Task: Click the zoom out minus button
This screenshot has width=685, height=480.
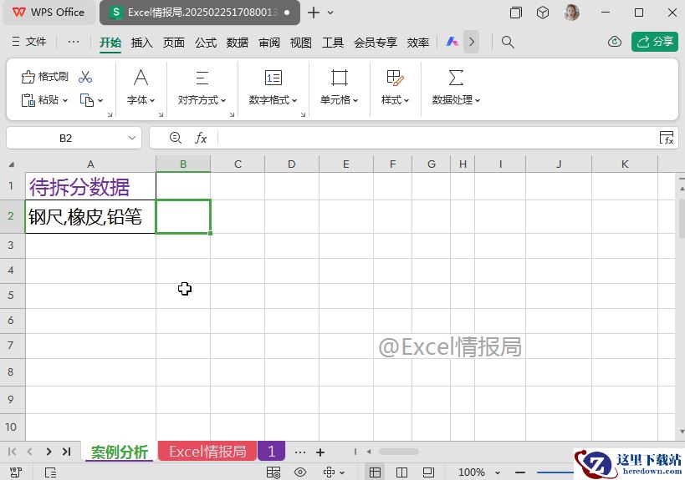Action: 520,472
